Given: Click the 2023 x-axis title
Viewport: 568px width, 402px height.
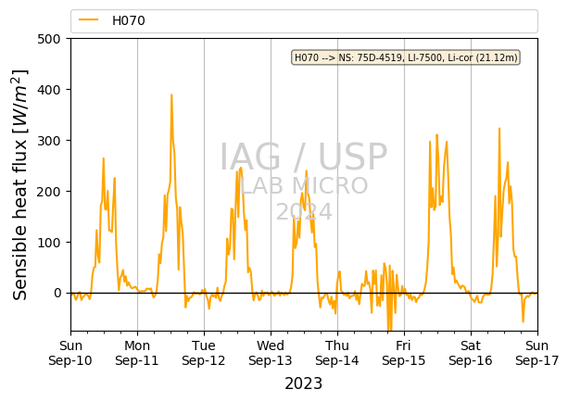Looking at the screenshot, I should tap(304, 383).
